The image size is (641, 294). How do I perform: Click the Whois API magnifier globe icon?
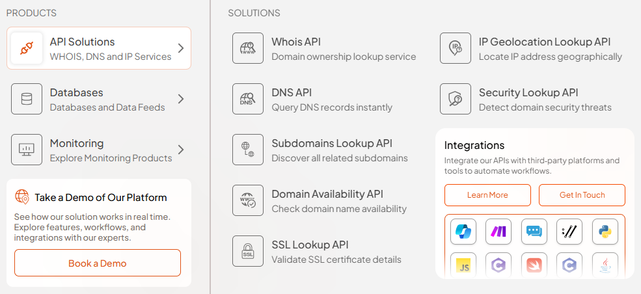point(248,48)
